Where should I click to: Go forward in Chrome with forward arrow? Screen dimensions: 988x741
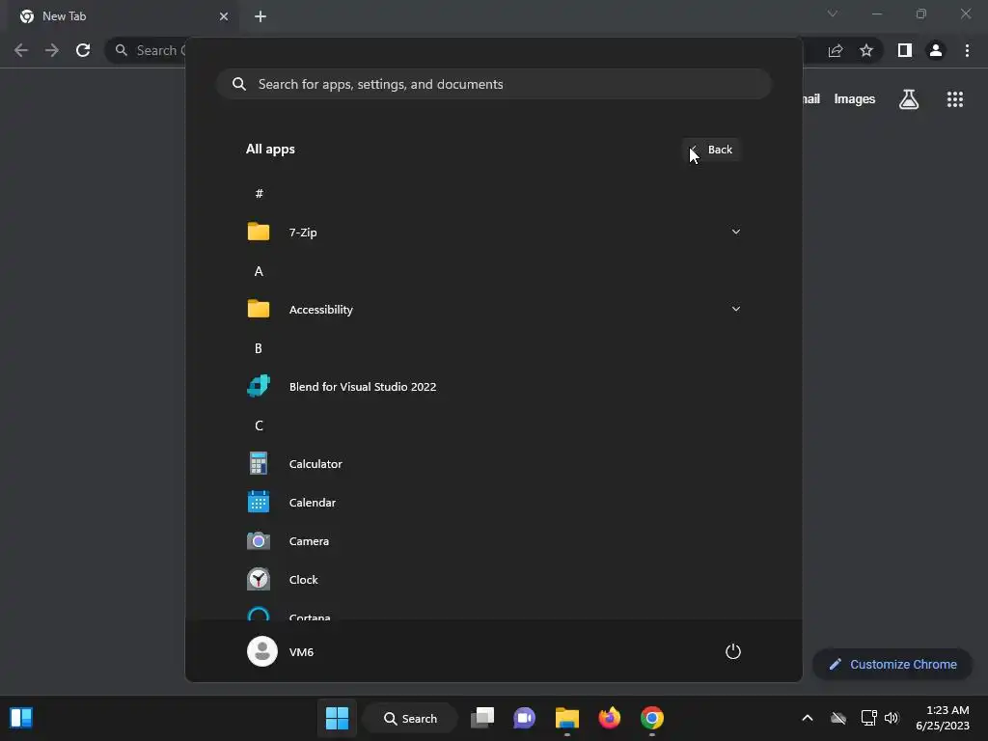point(52,50)
